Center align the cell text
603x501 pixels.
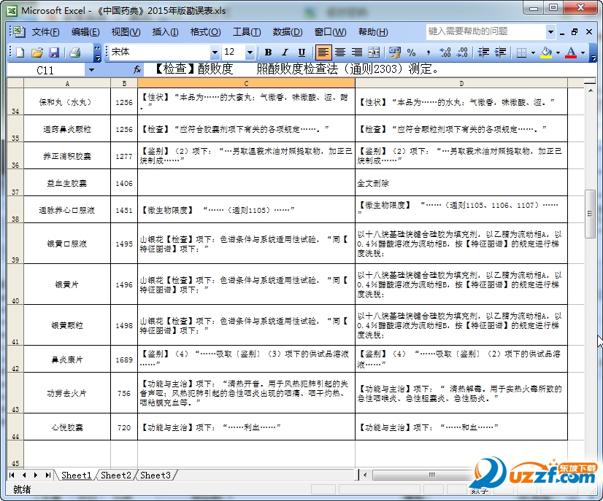[x=340, y=53]
